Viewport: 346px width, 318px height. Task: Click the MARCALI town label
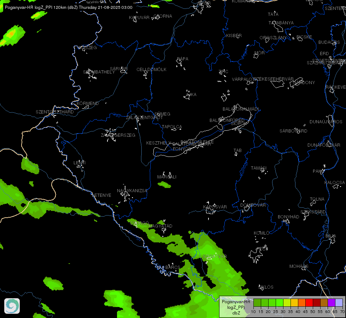pyautogui.click(x=167, y=177)
